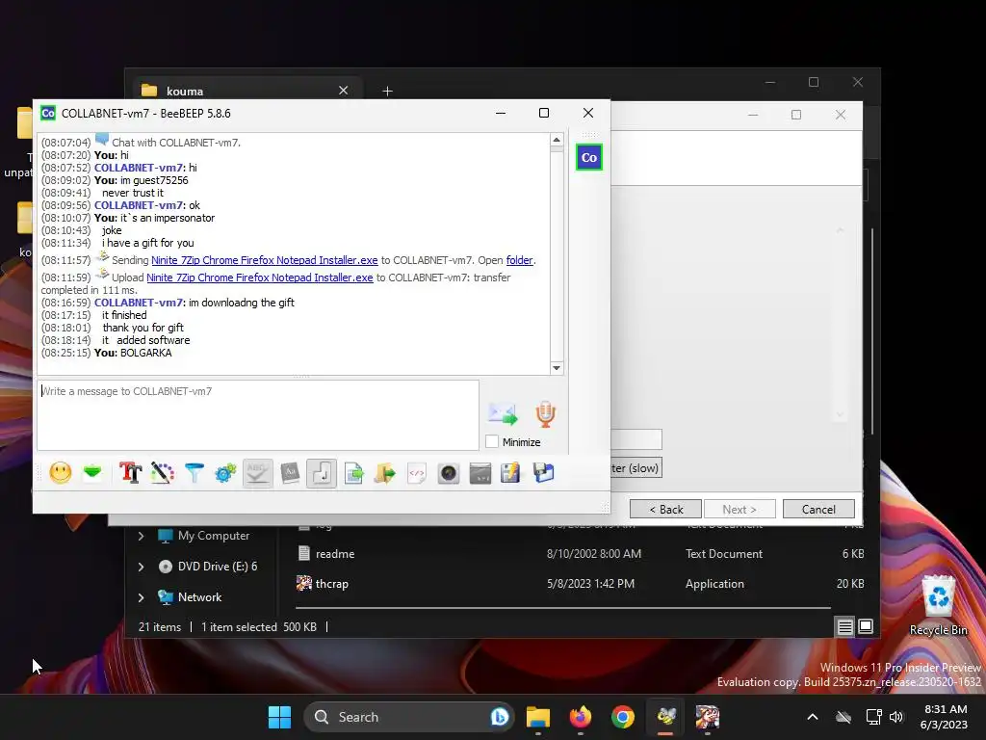Choose chat font color with pencil icon
Viewport: 986px width, 740px height.
pos(162,472)
